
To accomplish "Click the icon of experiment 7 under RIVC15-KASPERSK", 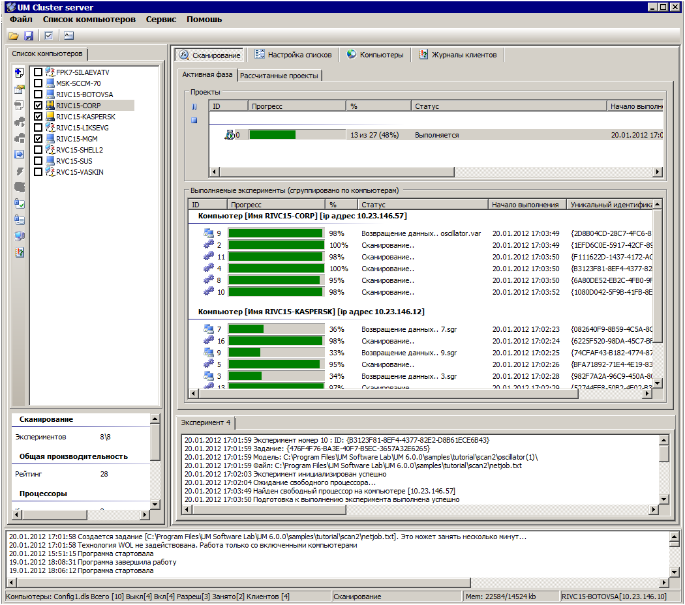I will pyautogui.click(x=209, y=329).
